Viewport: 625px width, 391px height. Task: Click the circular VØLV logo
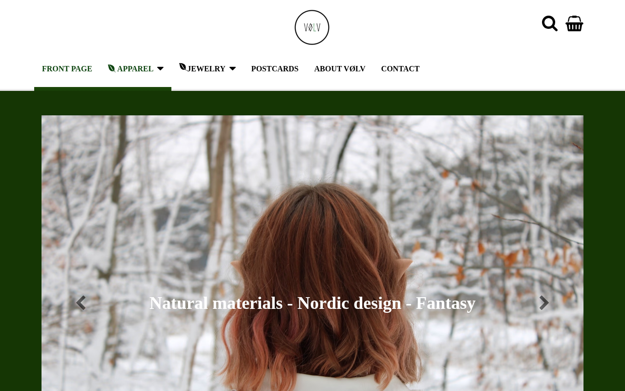pos(312,27)
